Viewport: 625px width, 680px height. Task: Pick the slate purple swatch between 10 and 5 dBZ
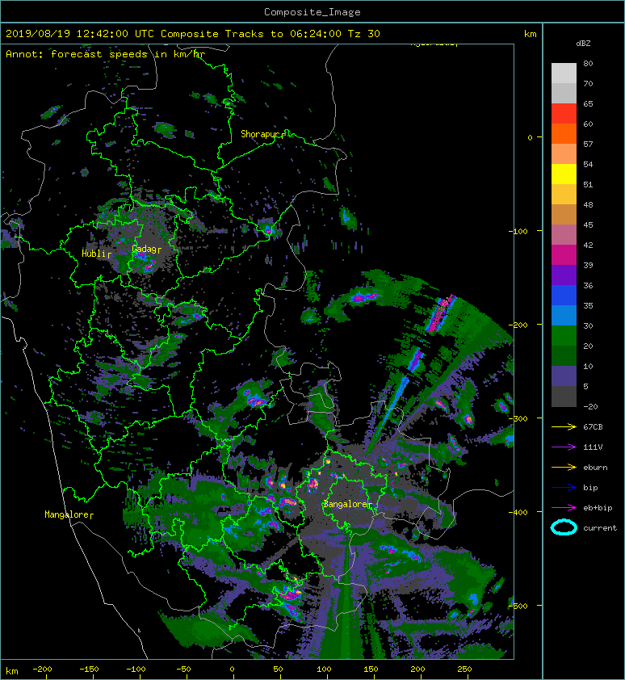(x=564, y=376)
